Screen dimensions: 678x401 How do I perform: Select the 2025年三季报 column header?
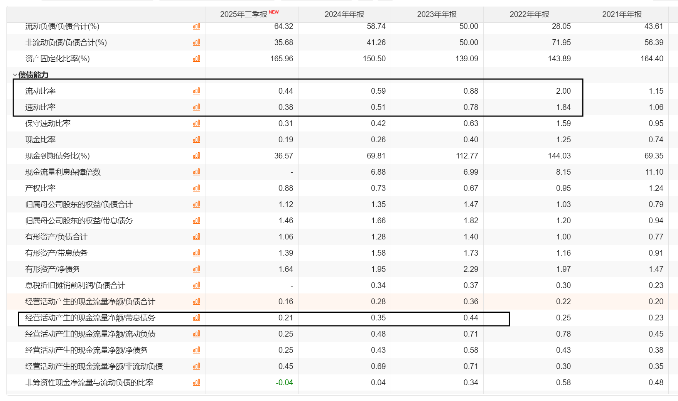pos(244,14)
